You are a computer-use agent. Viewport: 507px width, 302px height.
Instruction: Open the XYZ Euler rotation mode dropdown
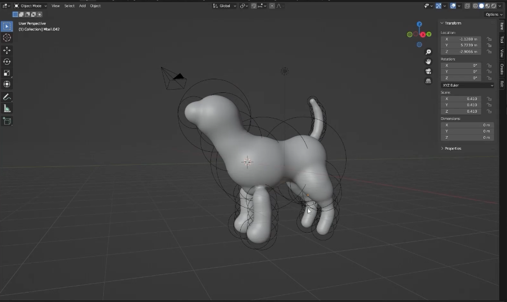pos(467,86)
